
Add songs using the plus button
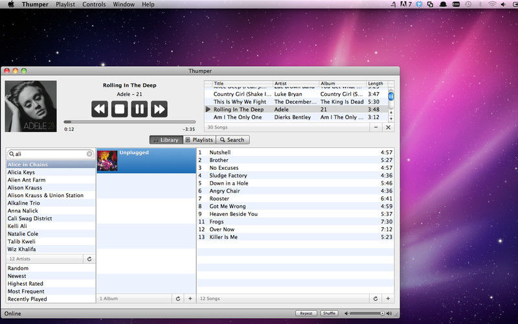[388, 299]
